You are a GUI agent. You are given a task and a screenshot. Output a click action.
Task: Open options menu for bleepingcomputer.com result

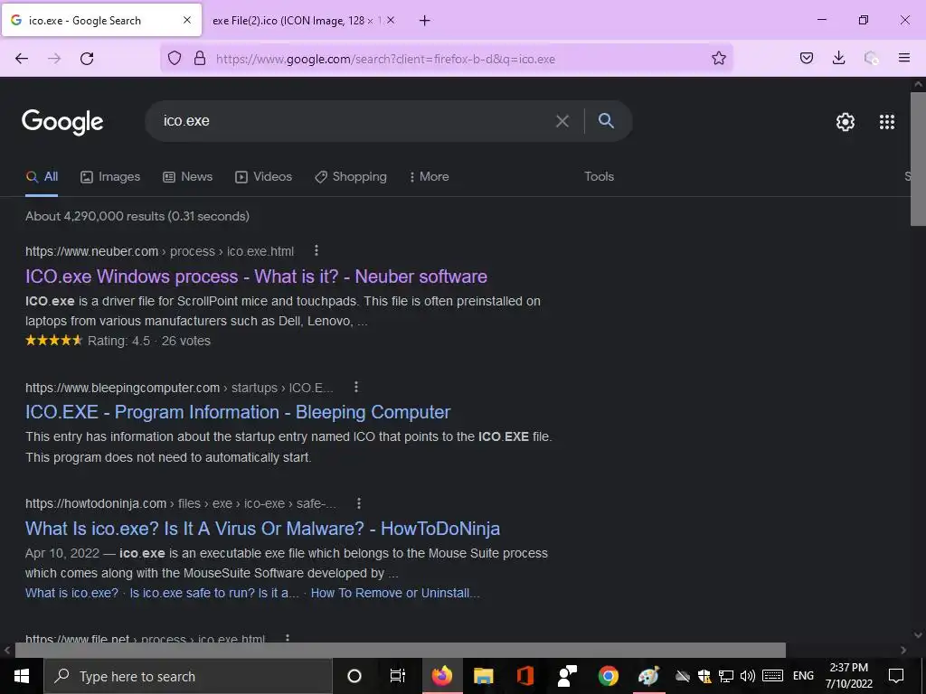tap(356, 387)
